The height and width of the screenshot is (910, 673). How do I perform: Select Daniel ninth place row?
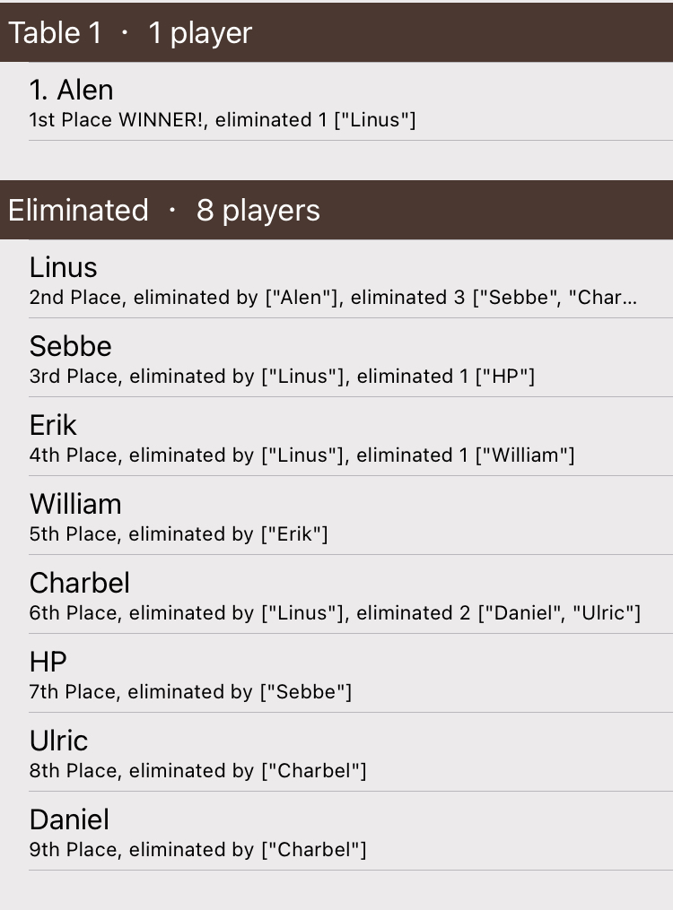point(336,832)
